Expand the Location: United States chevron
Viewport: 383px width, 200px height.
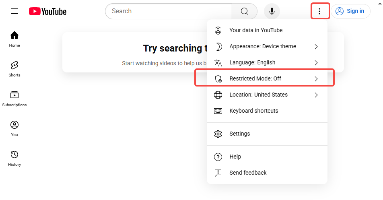tap(316, 95)
